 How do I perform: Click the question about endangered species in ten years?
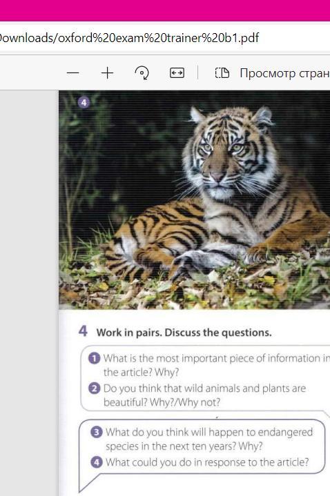point(209,439)
